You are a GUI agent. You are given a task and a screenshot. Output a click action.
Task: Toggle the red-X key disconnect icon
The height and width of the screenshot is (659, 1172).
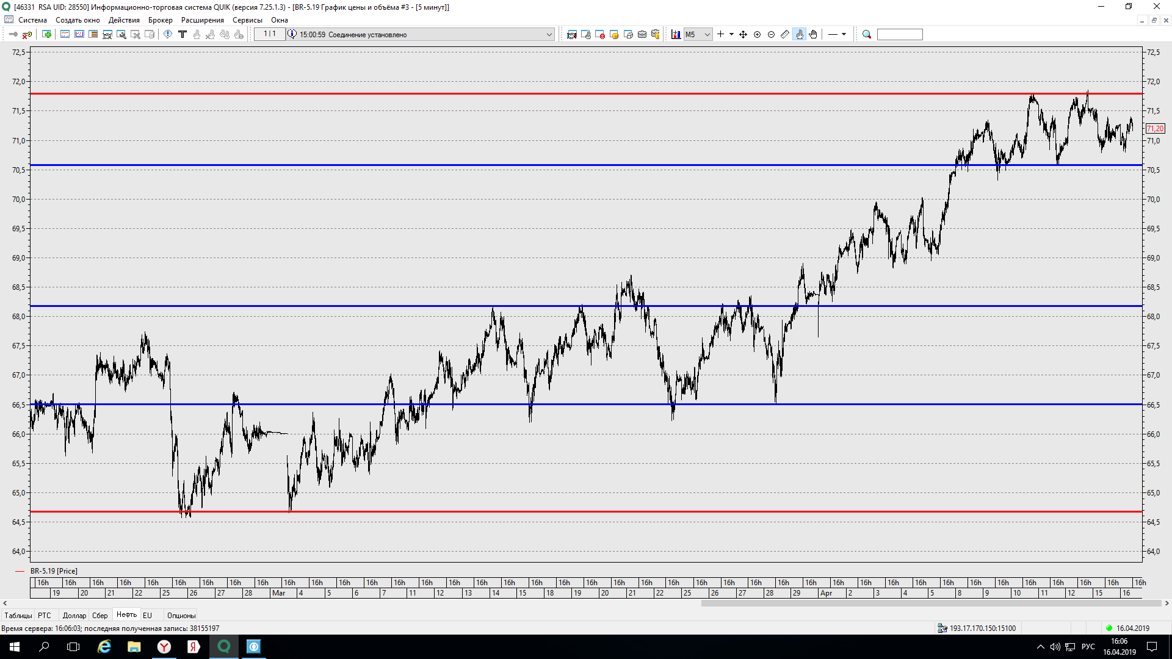click(27, 35)
